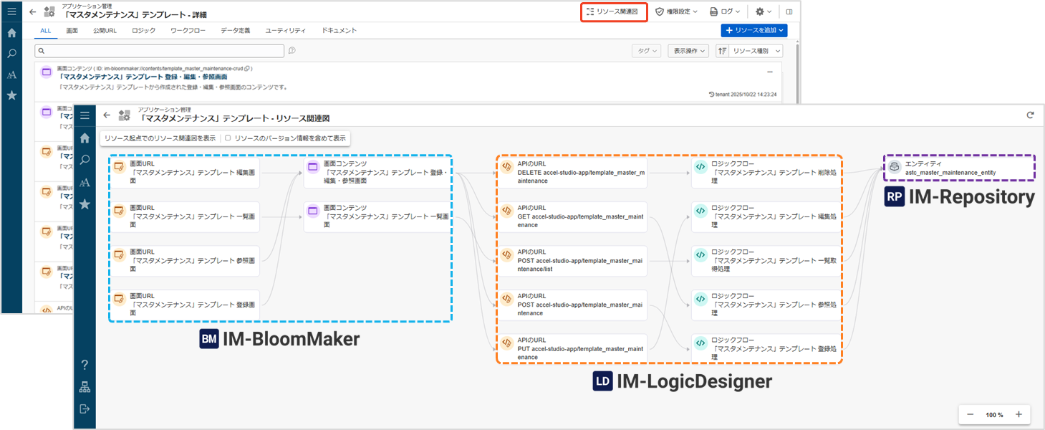Viewport: 1045px width, 430px height.
Task: Switch to the データ定義 tab
Action: [x=236, y=30]
